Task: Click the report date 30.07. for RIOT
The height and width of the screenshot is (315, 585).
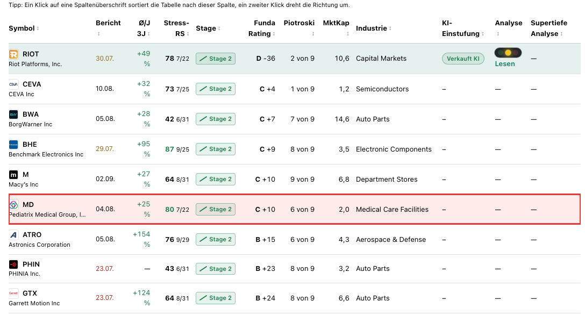Action: 105,59
